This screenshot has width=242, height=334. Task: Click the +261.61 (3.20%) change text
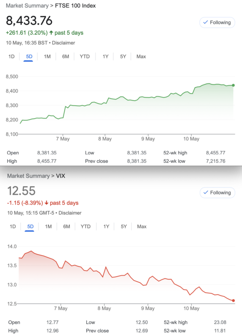click(27, 33)
